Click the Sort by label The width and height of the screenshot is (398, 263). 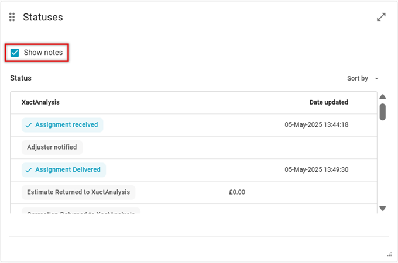point(357,78)
